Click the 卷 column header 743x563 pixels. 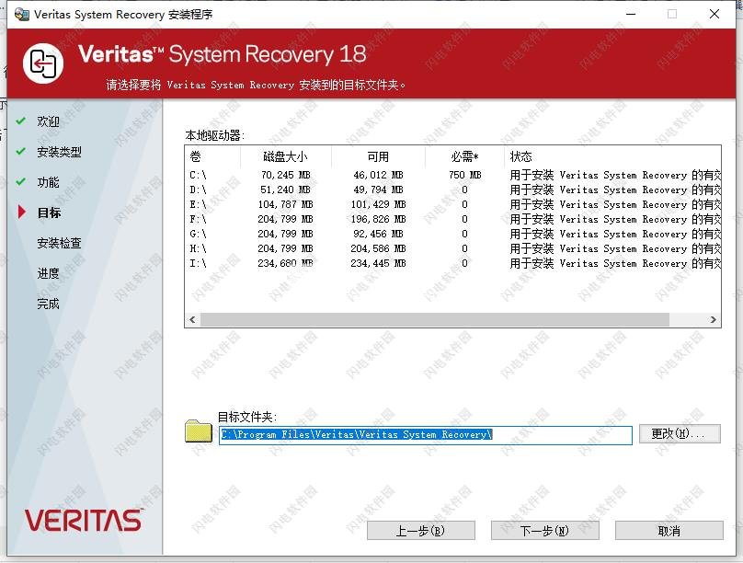click(x=212, y=157)
